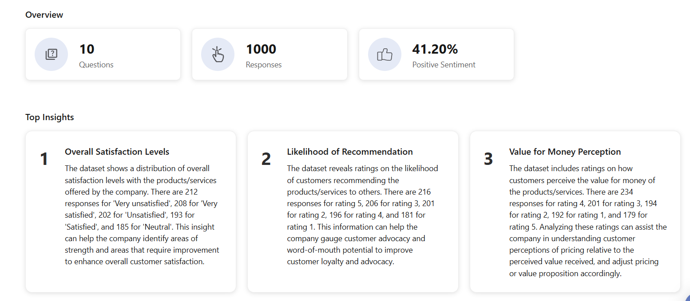Viewport: 690px width, 301px height.
Task: Open the Overall Satisfaction Levels insight title
Action: pos(117,152)
